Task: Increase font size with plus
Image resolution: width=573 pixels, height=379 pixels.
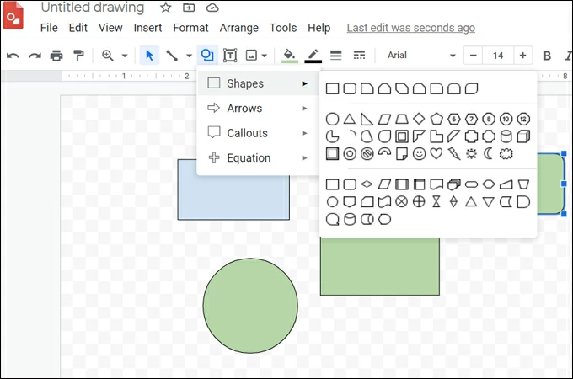Action: point(523,56)
